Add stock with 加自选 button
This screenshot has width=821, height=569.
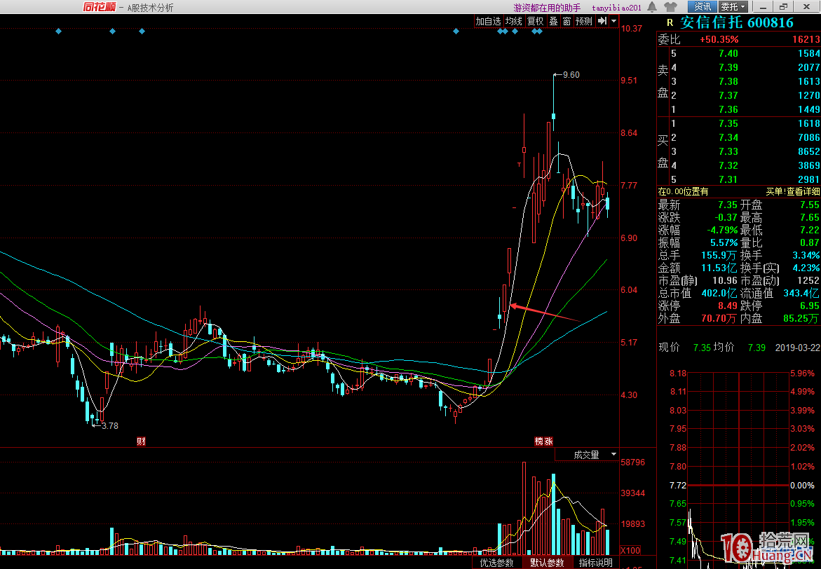tap(488, 21)
